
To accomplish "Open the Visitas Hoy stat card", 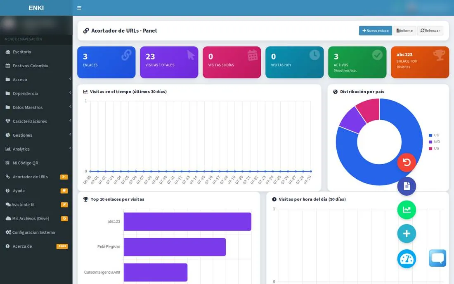I will coord(294,62).
